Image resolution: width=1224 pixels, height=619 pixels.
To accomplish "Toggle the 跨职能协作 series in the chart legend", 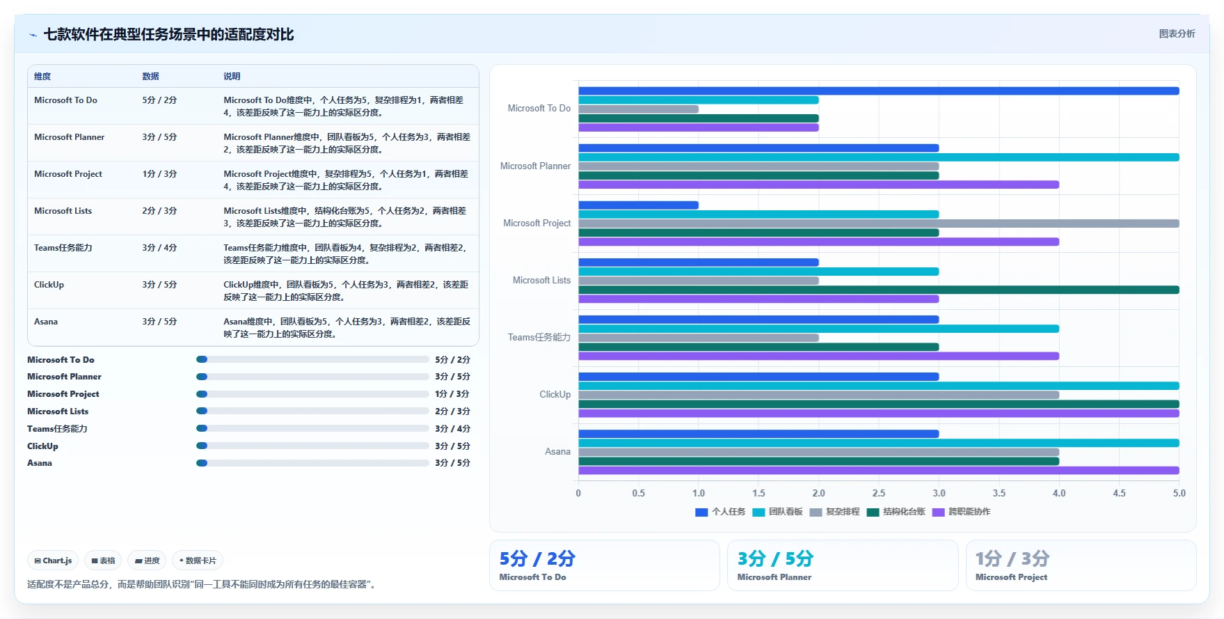I will (x=962, y=512).
